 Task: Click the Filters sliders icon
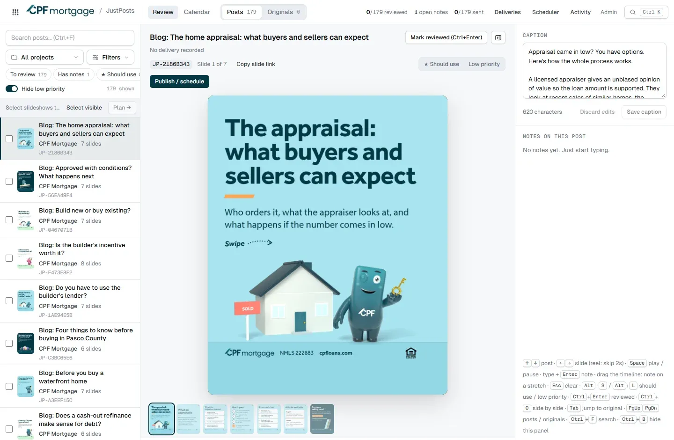point(95,58)
